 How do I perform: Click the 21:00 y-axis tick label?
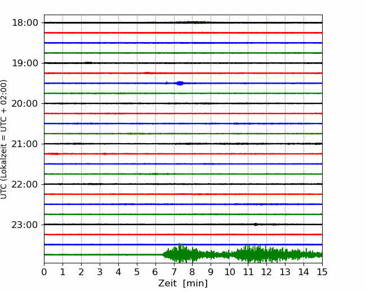25,144
